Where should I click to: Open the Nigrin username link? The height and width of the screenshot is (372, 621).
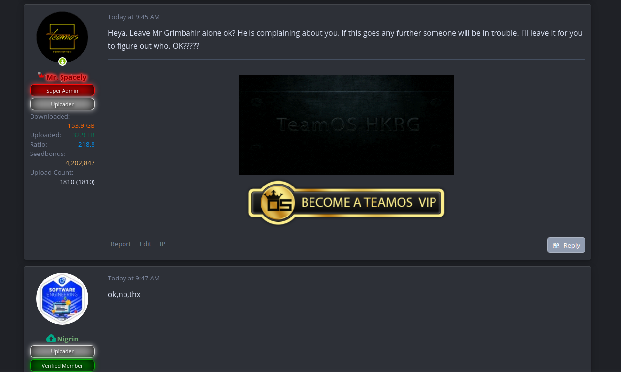[68, 339]
